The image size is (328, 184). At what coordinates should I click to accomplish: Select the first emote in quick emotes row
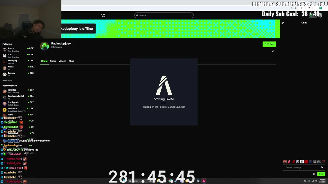[x=285, y=162]
